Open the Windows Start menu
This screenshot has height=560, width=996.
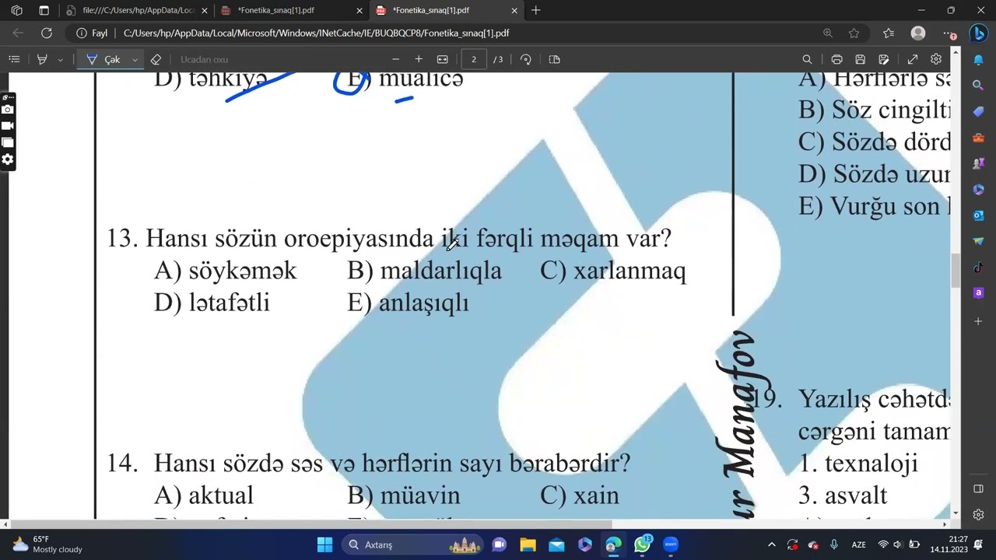[x=324, y=544]
